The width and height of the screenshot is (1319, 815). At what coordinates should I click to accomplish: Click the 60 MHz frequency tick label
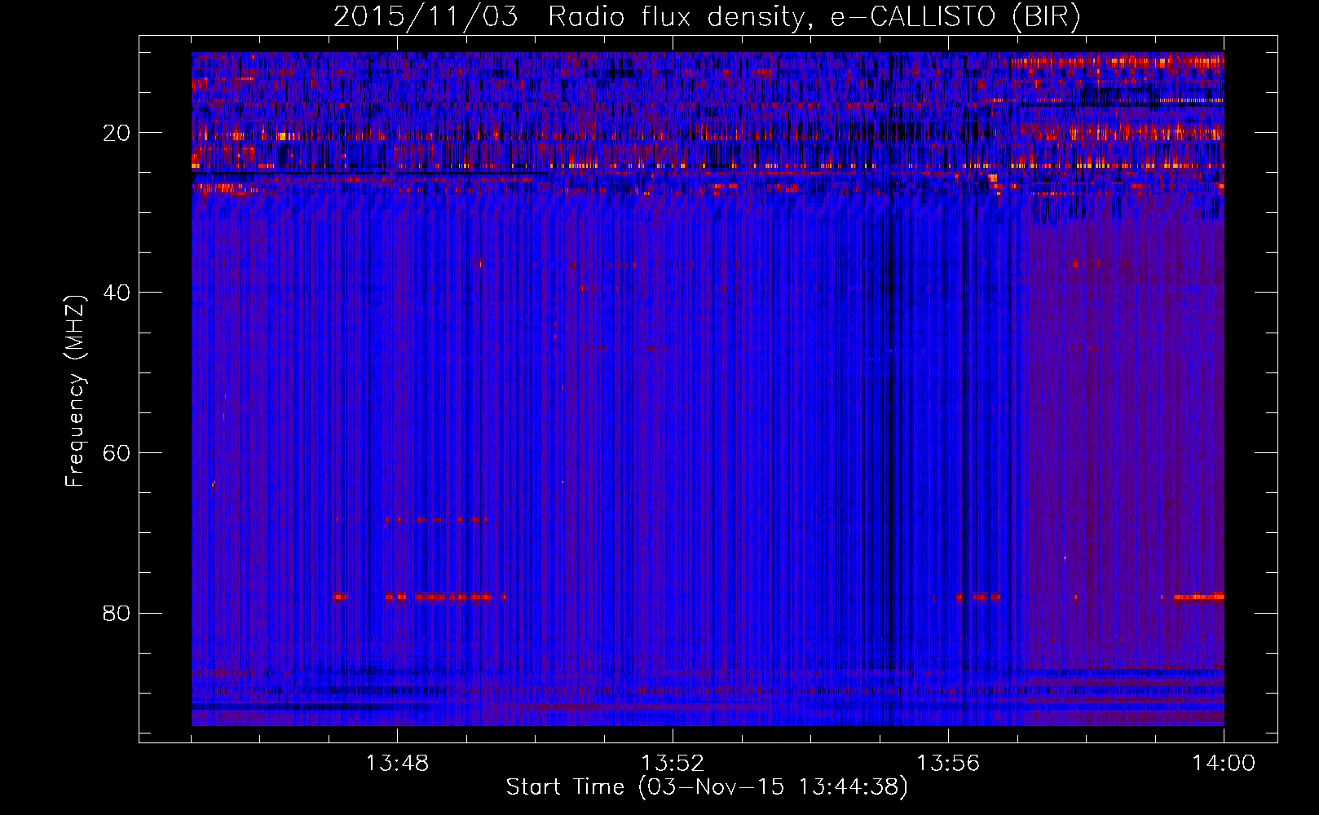tap(117, 453)
